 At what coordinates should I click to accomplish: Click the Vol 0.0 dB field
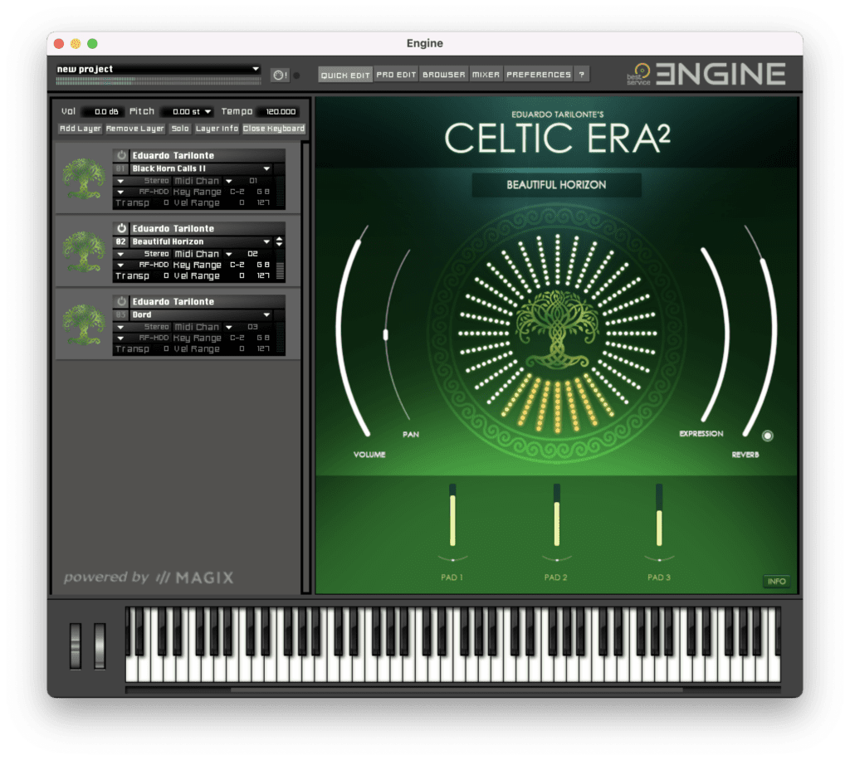click(x=103, y=111)
